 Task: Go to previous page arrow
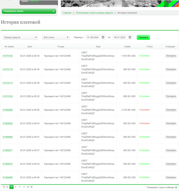click(7, 187)
